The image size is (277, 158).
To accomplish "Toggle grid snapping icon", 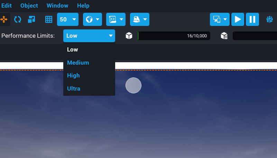I will tap(49, 19).
